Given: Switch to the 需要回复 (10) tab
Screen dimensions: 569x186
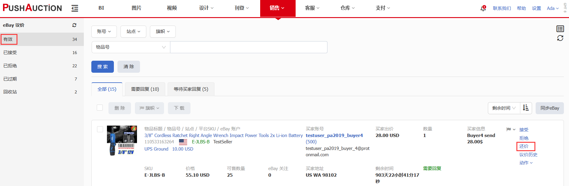Looking at the screenshot, I should [145, 89].
